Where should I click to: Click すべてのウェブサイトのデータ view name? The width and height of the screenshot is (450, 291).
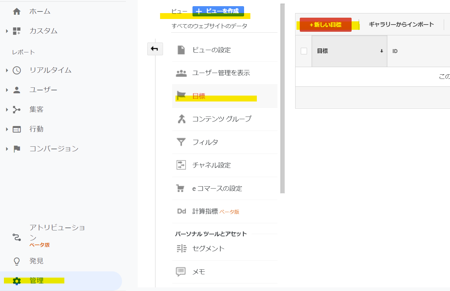coord(209,26)
